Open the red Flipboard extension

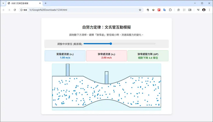159,10
